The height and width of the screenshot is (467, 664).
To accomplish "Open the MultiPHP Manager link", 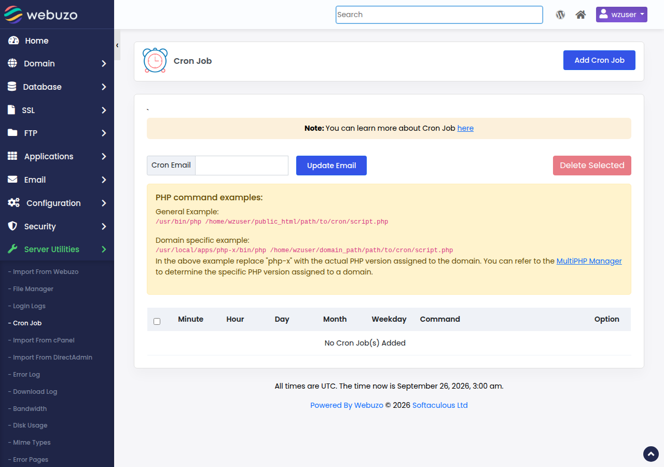I will click(589, 261).
